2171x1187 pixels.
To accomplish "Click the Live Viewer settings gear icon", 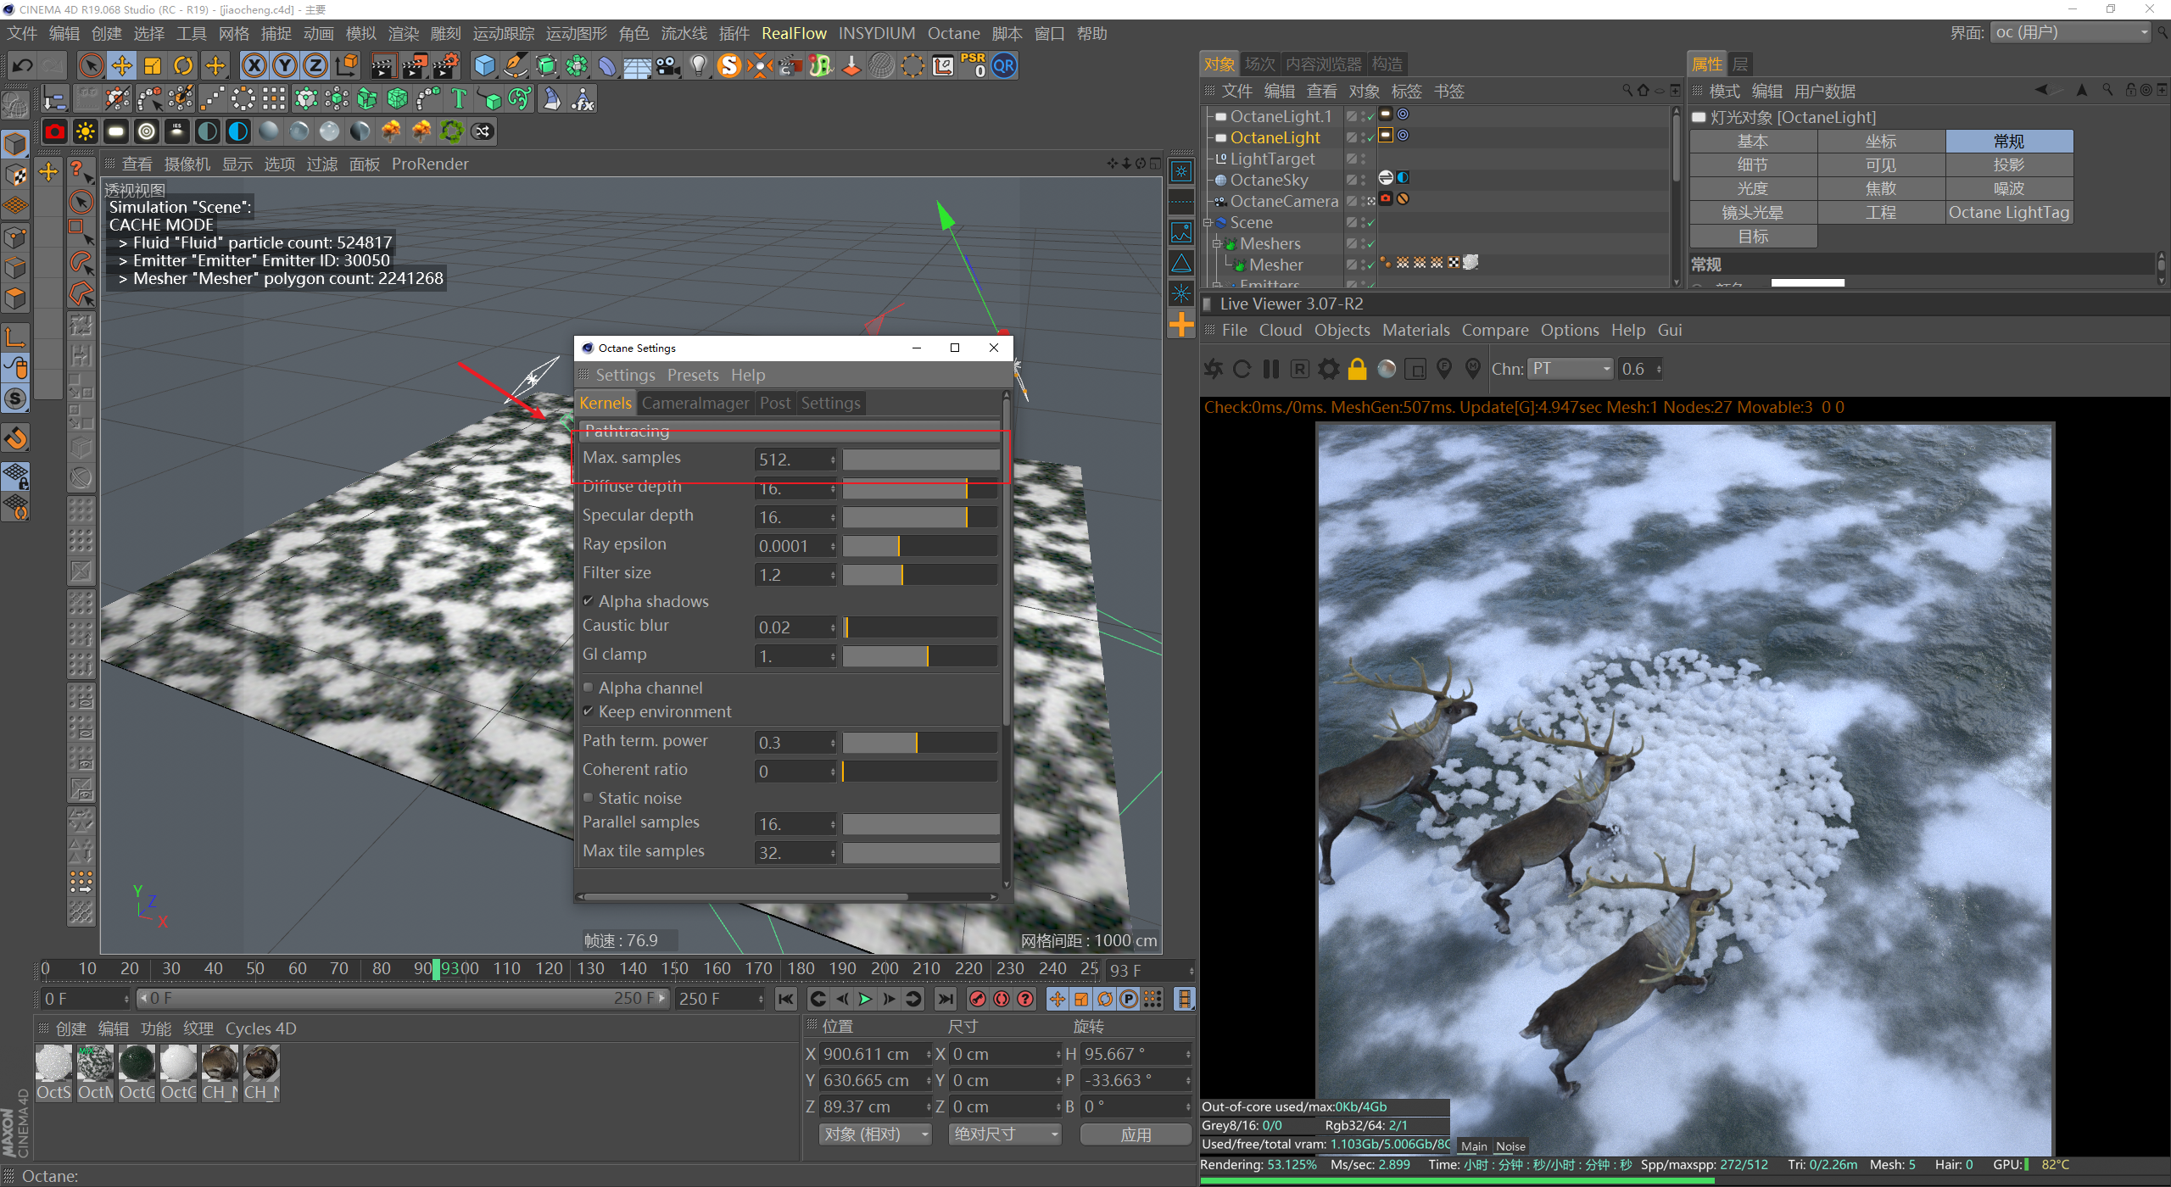I will coord(1328,369).
